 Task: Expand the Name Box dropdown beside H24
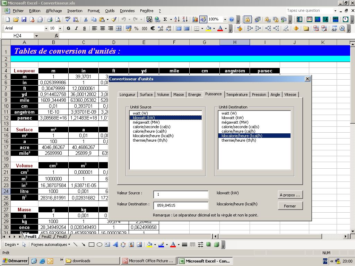tap(36, 36)
